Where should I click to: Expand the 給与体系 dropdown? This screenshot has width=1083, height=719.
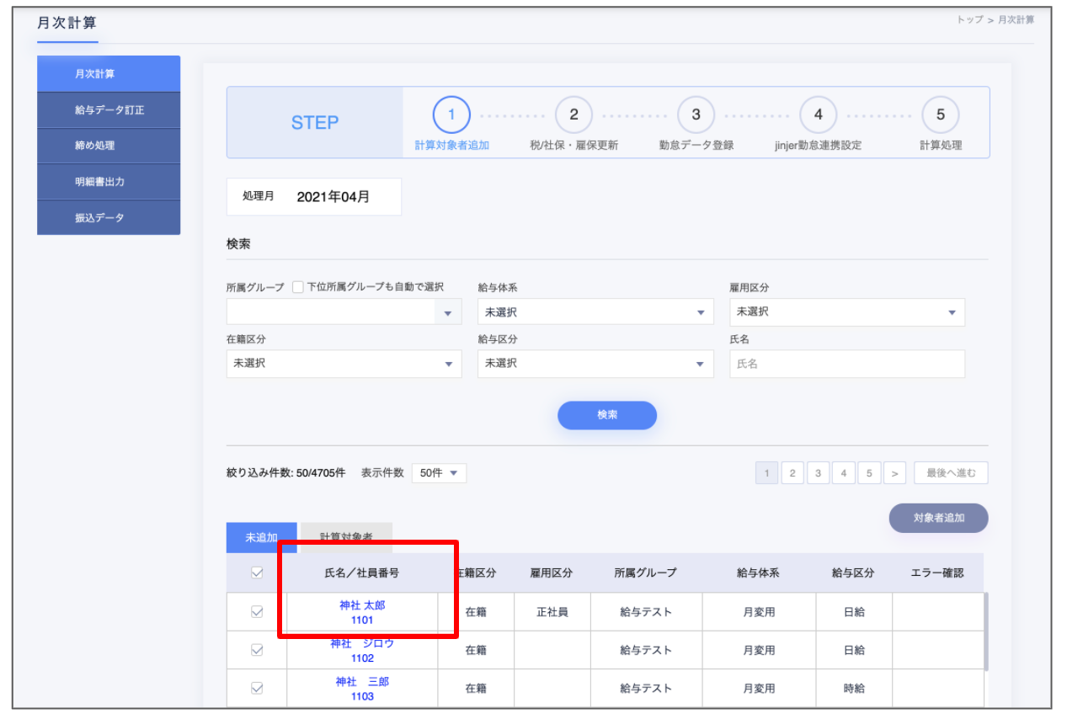pyautogui.click(x=595, y=312)
